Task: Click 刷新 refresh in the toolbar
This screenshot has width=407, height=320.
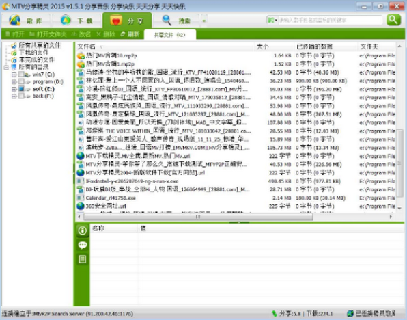Action: point(130,34)
